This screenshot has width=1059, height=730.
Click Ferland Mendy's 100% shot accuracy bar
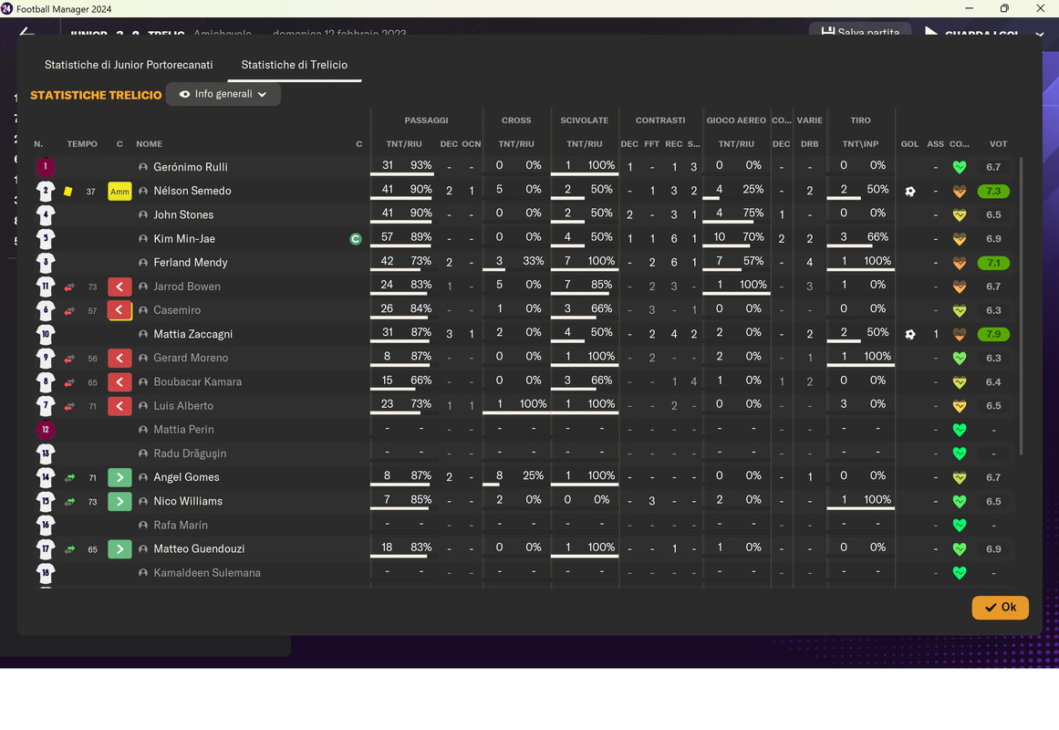click(x=860, y=270)
